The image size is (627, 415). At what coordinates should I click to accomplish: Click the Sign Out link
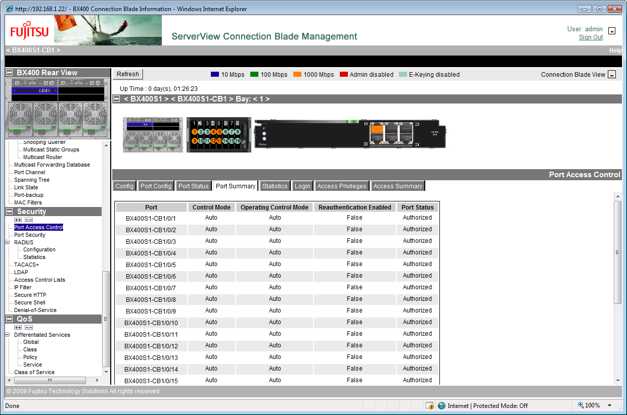tap(591, 37)
